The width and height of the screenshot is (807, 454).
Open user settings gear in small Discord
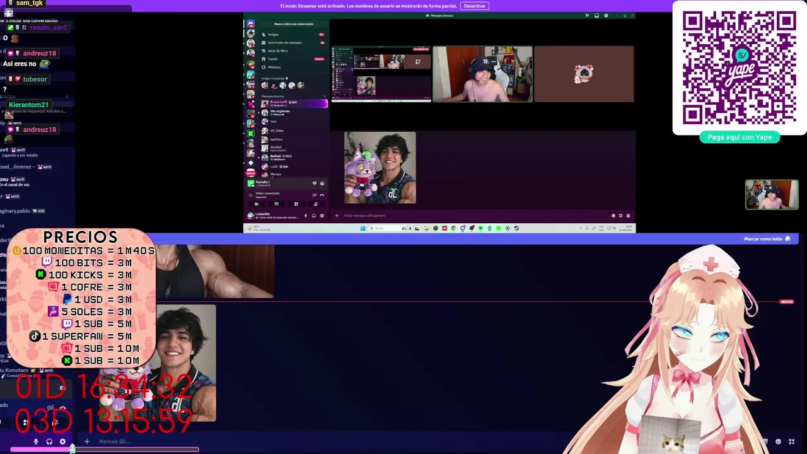(x=322, y=216)
